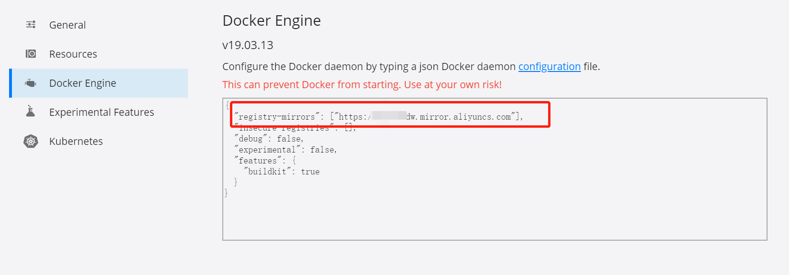Click the red startup risk warning text
The height and width of the screenshot is (275, 789).
coord(362,85)
